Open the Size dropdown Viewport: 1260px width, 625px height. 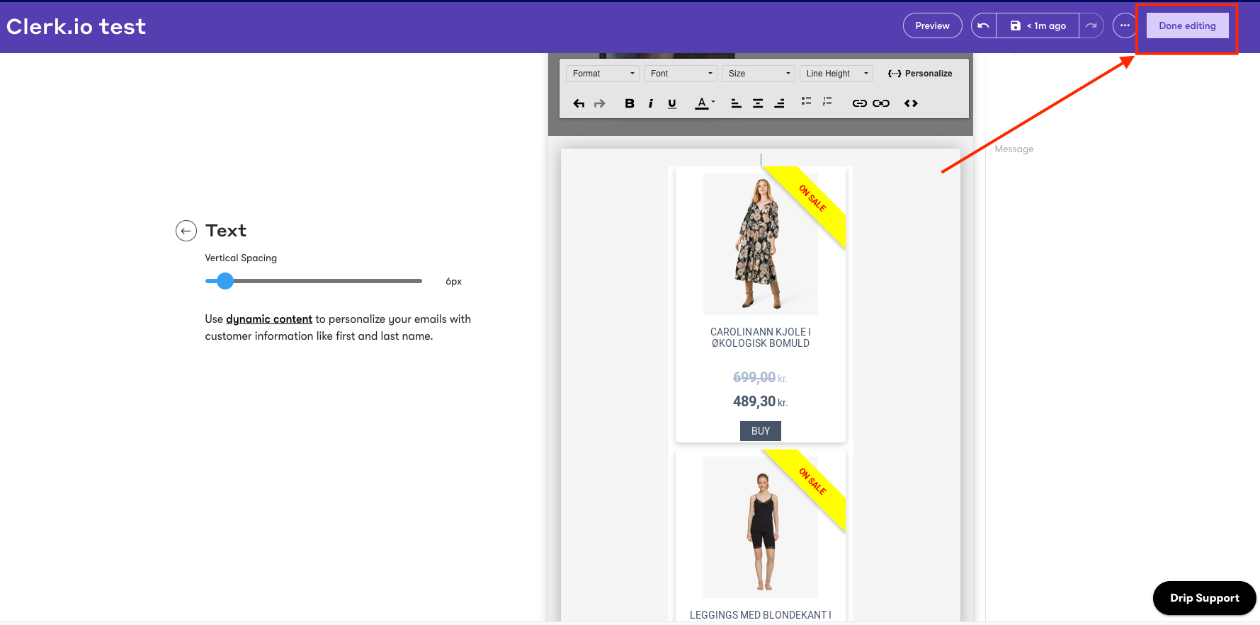759,74
